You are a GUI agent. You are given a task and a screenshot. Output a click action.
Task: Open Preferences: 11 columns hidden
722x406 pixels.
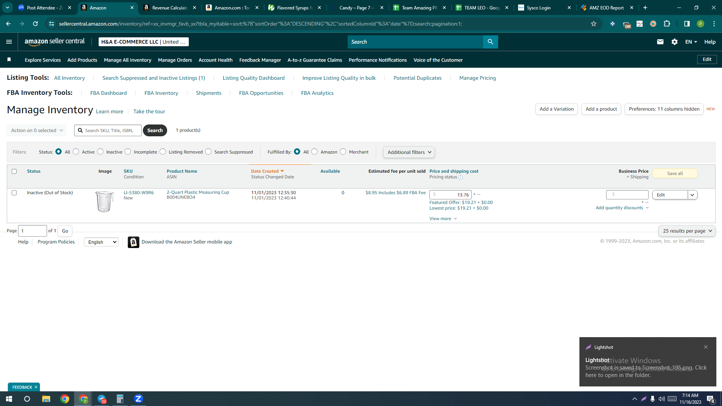pyautogui.click(x=664, y=109)
